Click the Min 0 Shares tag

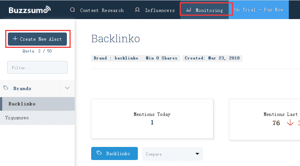pos(161,58)
